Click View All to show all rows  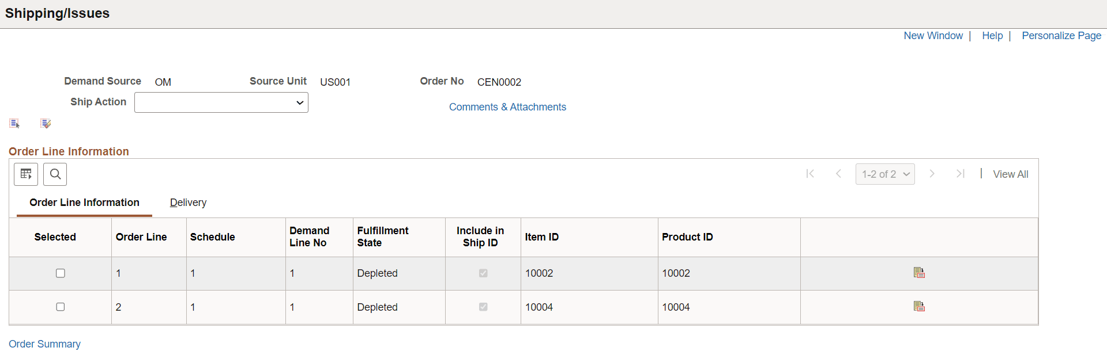coord(1010,174)
